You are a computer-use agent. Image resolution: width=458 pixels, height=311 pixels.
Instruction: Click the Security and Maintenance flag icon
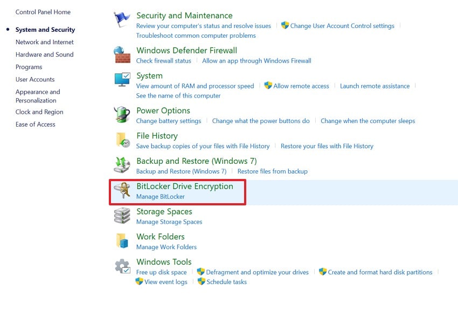[x=122, y=18]
